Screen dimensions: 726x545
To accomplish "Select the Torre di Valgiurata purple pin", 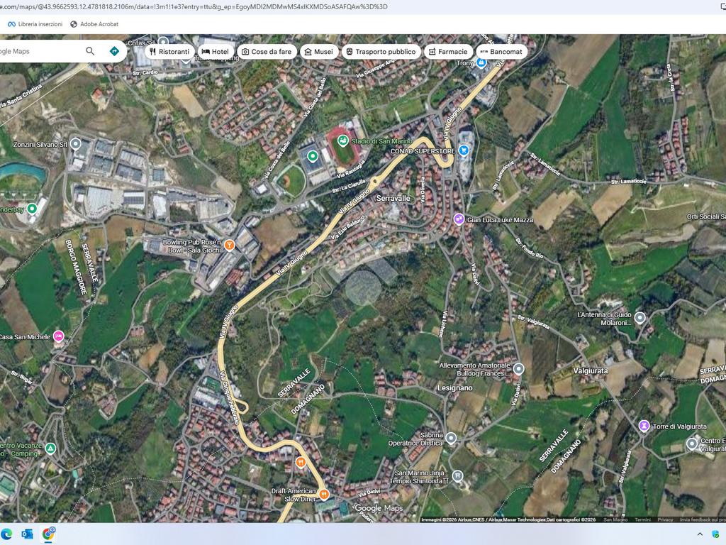I will click(x=644, y=426).
